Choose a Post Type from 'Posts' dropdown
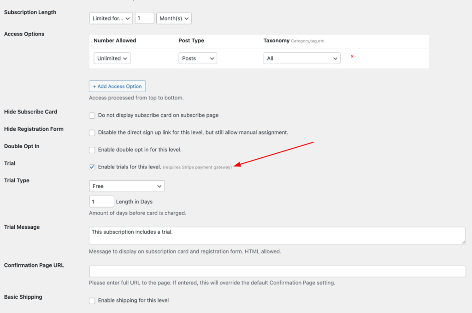The width and height of the screenshot is (472, 313). 197,58
